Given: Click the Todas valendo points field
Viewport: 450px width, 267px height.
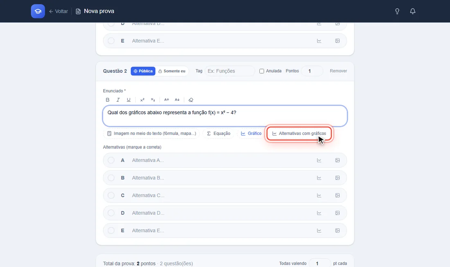Looking at the screenshot, I should coord(320,263).
